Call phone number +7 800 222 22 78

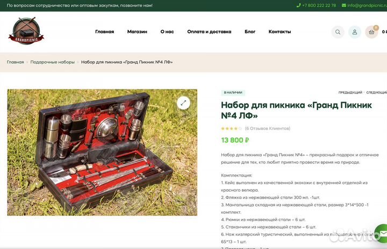(x=319, y=5)
